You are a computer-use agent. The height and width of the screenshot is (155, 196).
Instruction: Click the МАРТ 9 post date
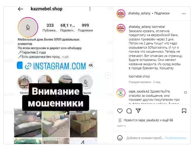point(121,126)
